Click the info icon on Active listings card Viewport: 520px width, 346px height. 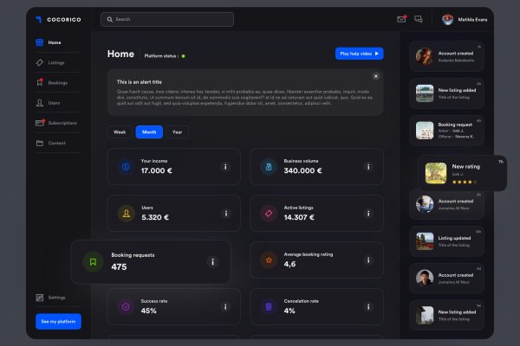point(368,213)
